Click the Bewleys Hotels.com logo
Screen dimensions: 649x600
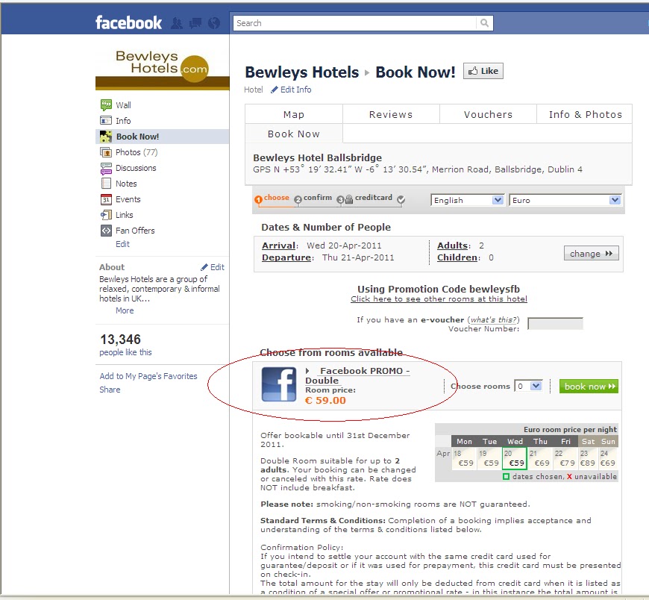pyautogui.click(x=163, y=69)
